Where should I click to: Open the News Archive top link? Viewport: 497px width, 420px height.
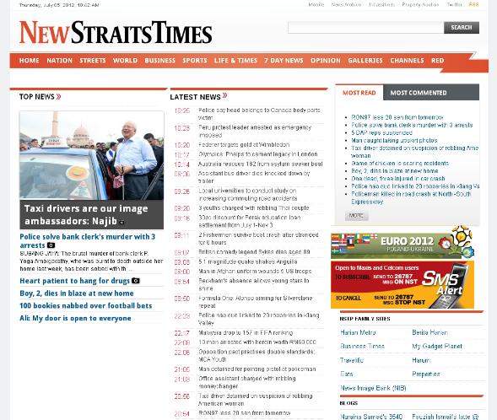tap(347, 5)
